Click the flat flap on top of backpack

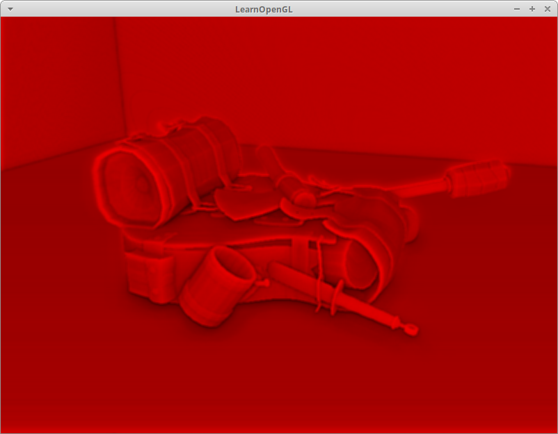click(x=244, y=203)
